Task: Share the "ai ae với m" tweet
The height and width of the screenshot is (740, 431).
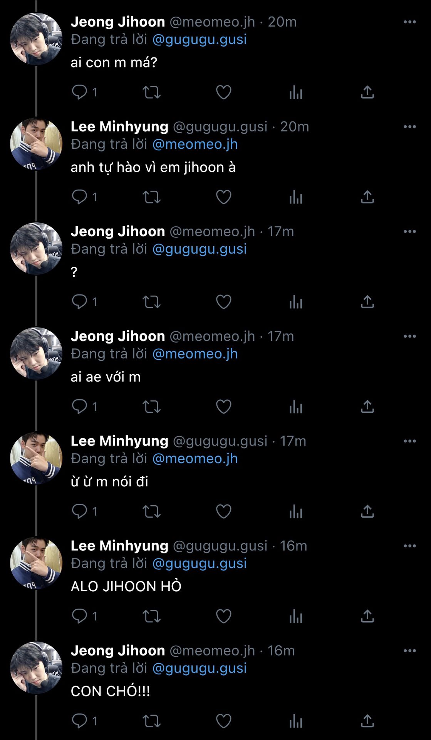Action: coord(367,407)
